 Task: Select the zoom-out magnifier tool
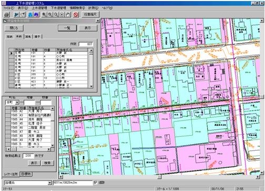tap(50, 15)
